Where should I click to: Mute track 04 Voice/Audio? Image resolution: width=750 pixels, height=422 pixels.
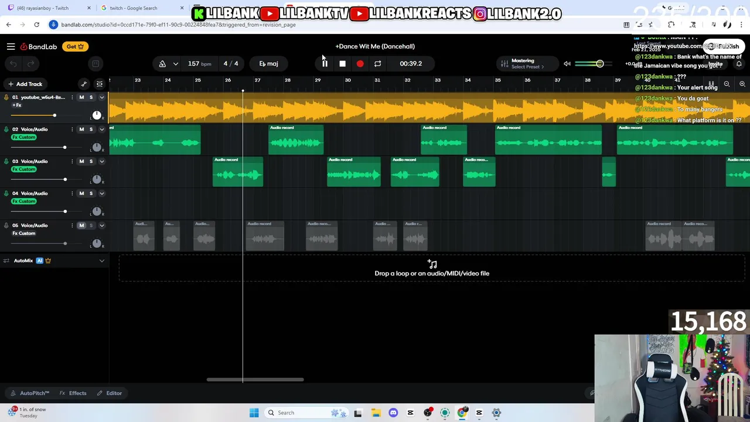click(x=81, y=193)
